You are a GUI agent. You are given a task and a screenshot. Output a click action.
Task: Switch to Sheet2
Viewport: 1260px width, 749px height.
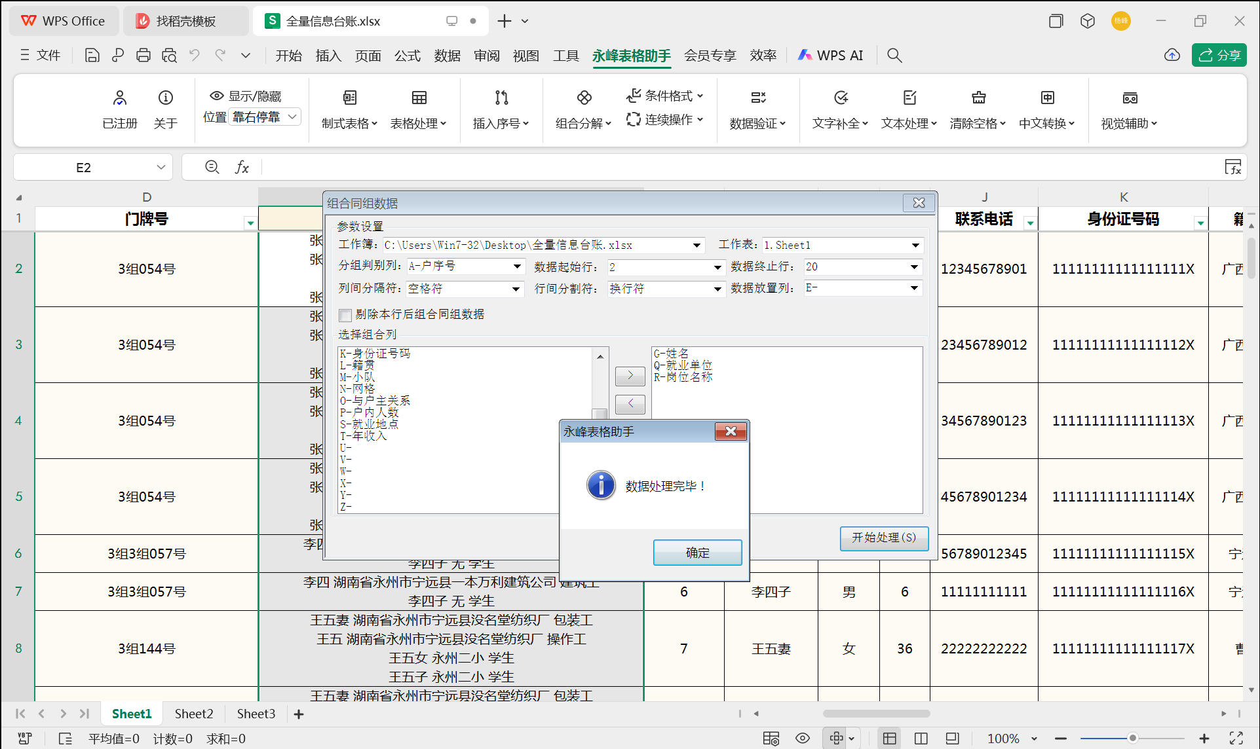click(193, 714)
